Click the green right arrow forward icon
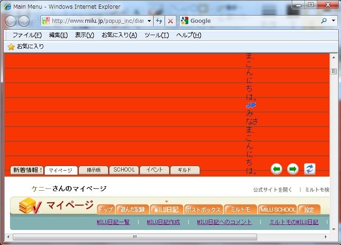Image resolution: width=341 pixels, height=245 pixels. coord(293,169)
